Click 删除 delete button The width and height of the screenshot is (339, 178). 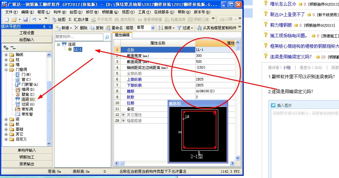coord(81,28)
